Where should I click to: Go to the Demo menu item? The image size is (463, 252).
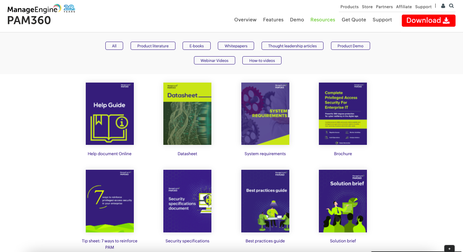coord(297,20)
